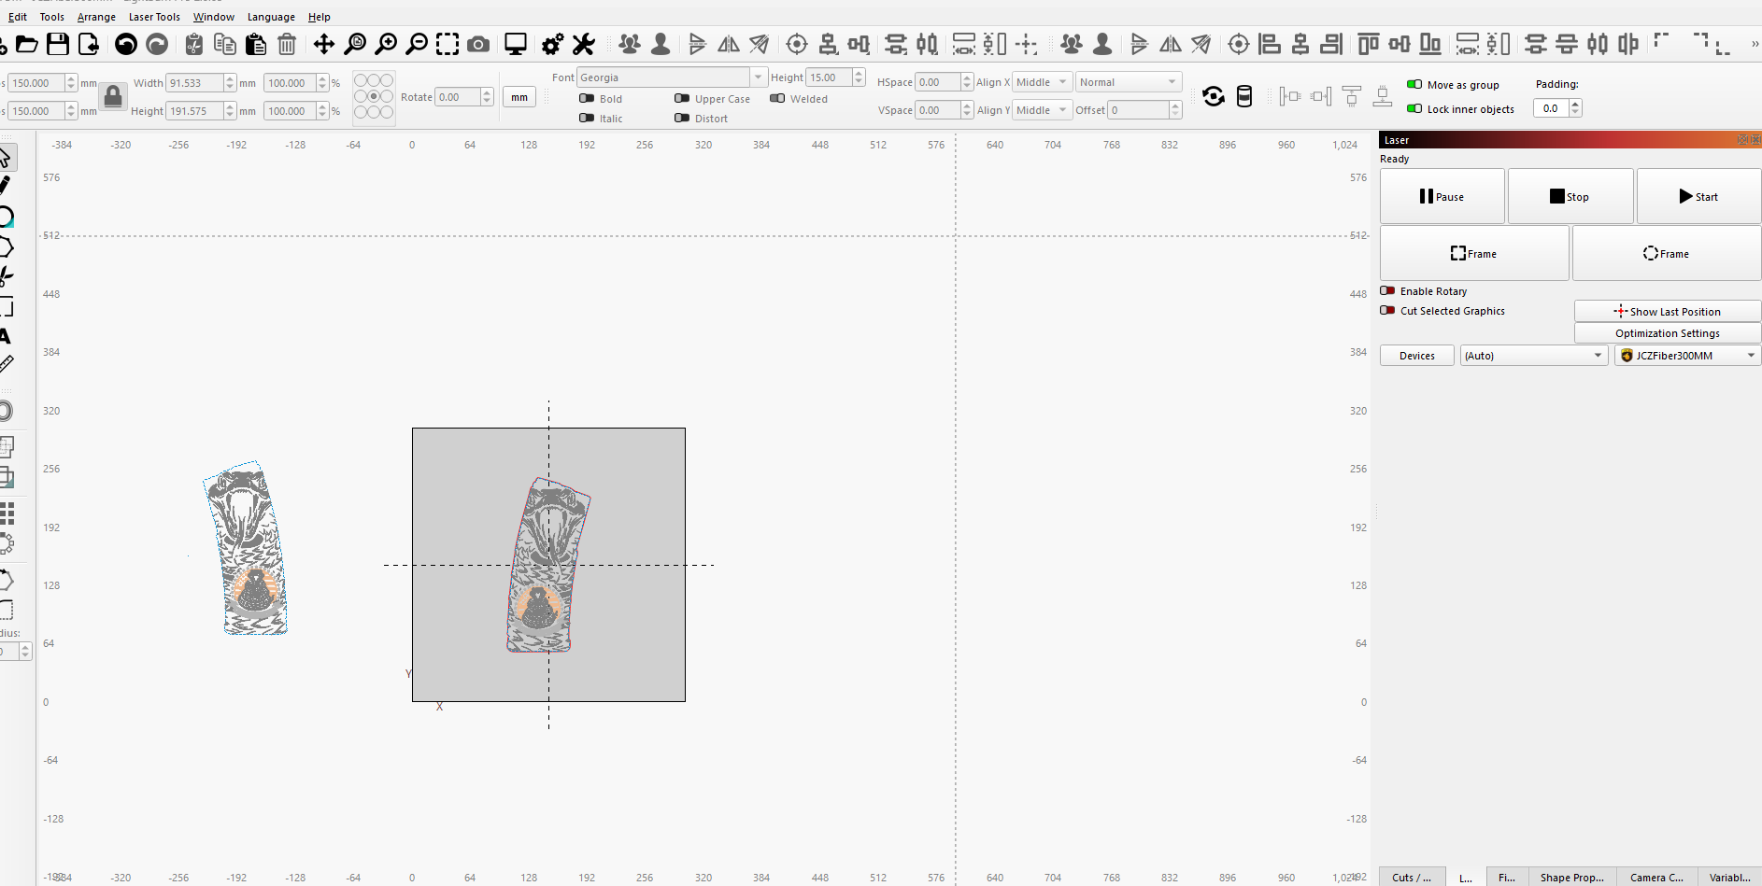Open the JCZFiber300MM device dropdown
Screen dimensions: 1762x886
pos(1750,356)
